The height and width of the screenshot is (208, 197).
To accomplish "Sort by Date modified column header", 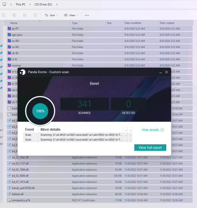I will 133,23.
